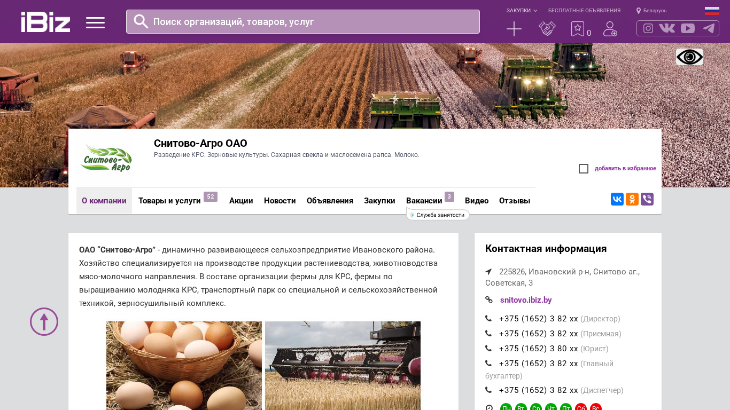Click the plus icon to add
730x410 pixels.
point(514,29)
